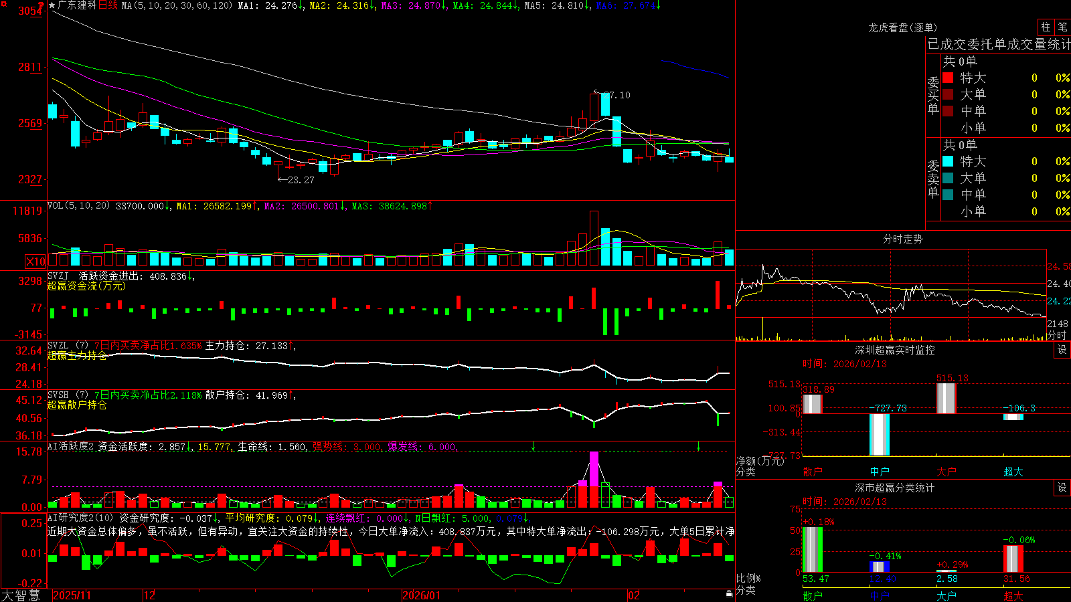Click the X10 volume scale box
The width and height of the screenshot is (1071, 602).
tap(35, 262)
